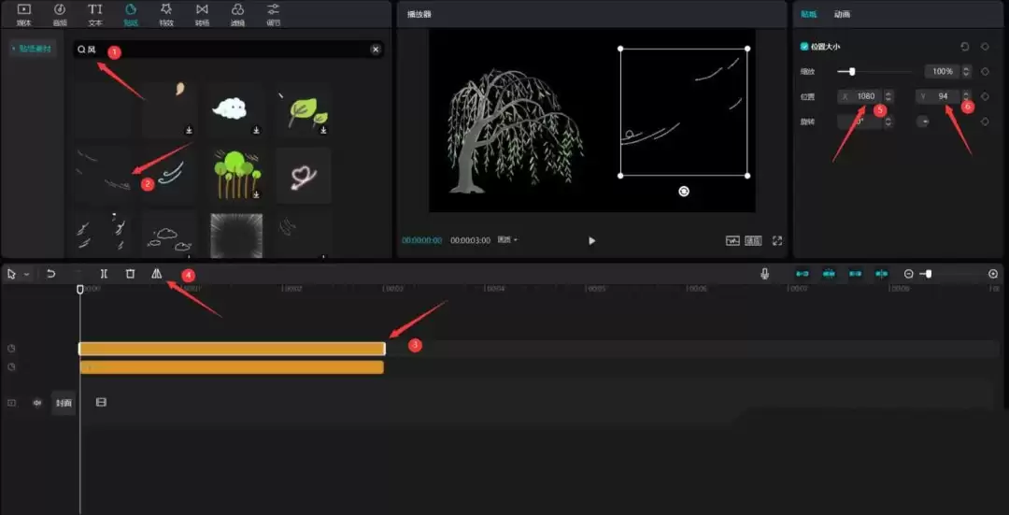
Task: Clear the sticker search with X icon
Action: pyautogui.click(x=376, y=50)
